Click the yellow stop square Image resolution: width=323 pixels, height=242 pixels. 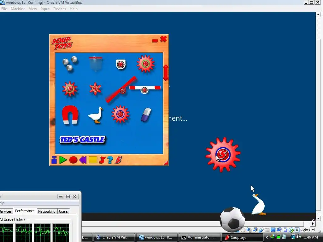[93, 160]
